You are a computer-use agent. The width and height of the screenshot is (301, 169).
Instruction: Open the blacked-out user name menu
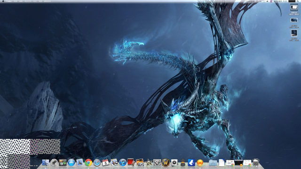coord(292,1)
